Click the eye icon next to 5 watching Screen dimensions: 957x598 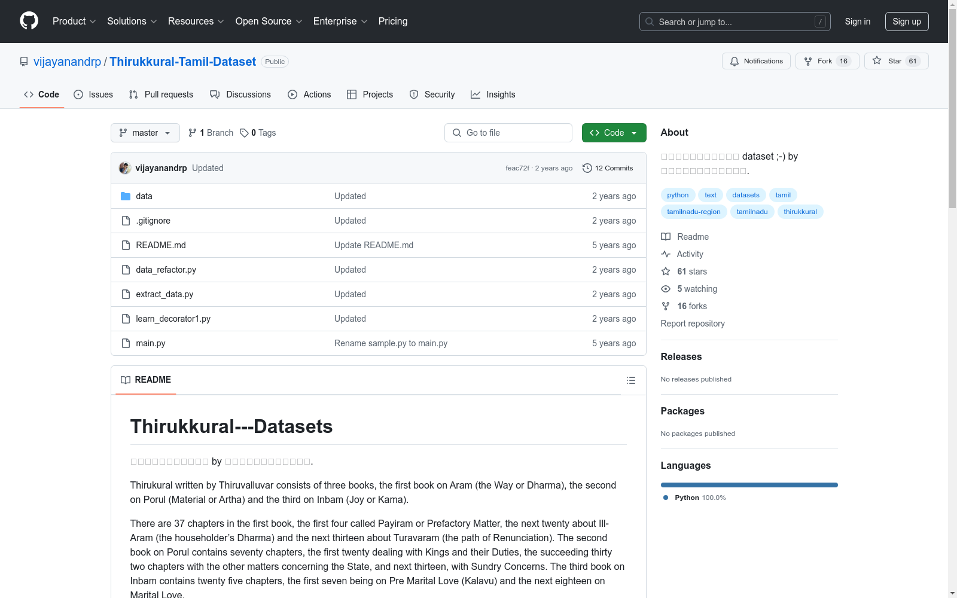(x=666, y=289)
